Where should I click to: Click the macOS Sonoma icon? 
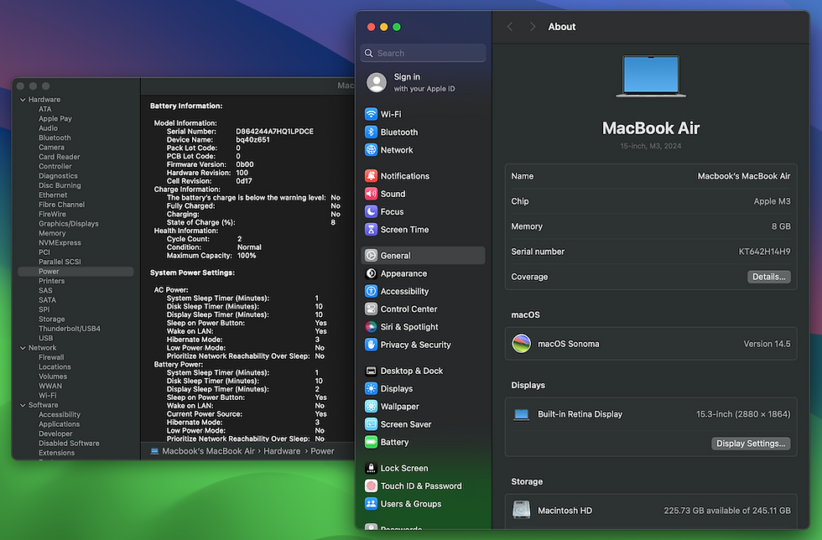pos(521,344)
